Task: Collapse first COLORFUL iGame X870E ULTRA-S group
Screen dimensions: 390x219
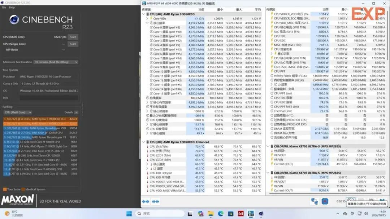Action: point(268,146)
